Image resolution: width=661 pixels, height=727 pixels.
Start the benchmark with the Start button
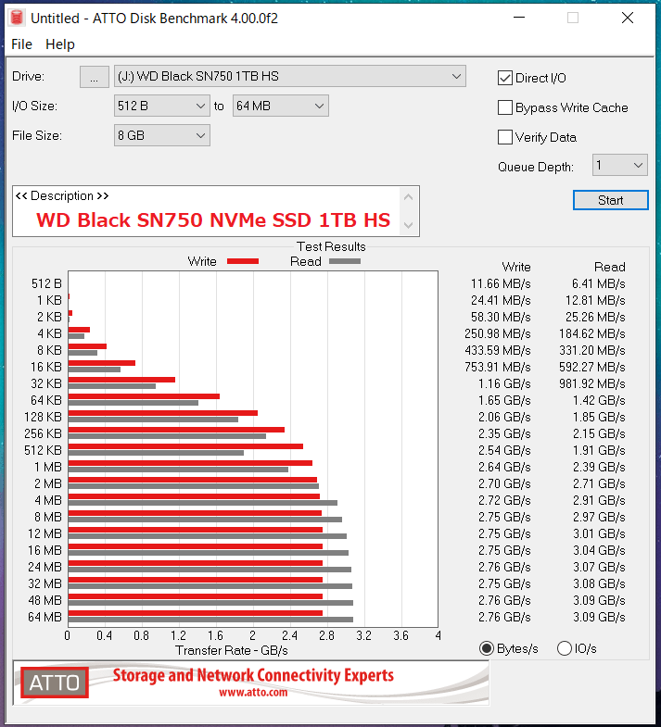[x=610, y=200]
